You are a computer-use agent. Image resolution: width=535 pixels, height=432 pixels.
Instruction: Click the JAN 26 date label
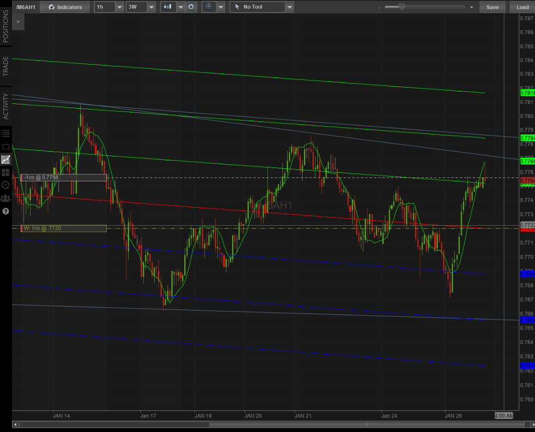click(453, 416)
